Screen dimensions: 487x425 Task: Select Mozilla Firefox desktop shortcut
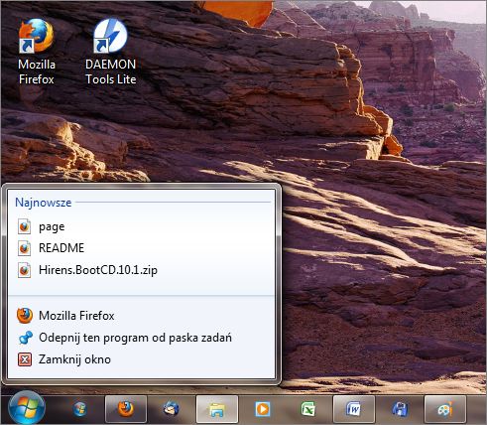point(37,52)
